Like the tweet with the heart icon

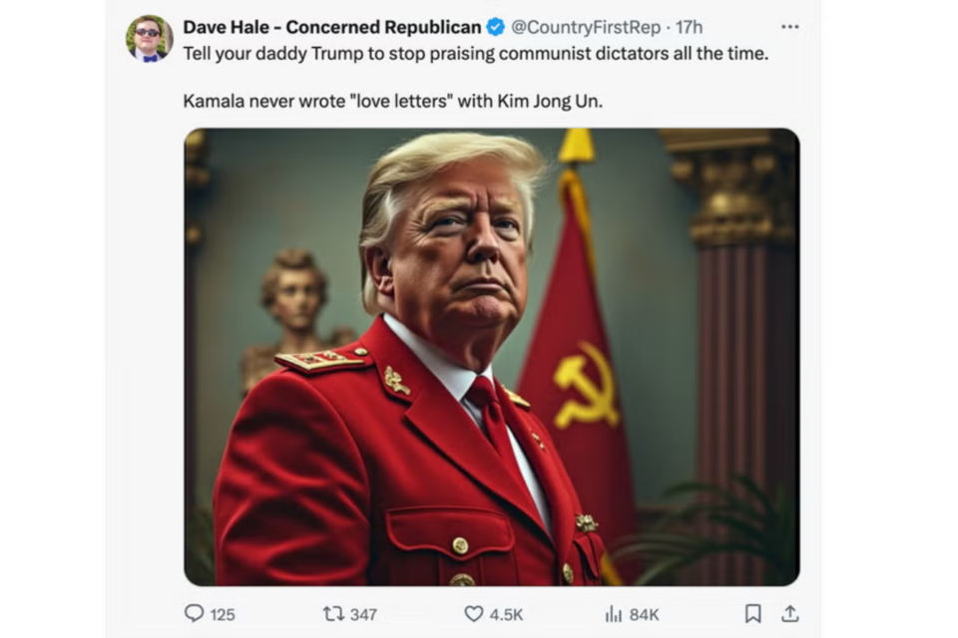[x=473, y=613]
